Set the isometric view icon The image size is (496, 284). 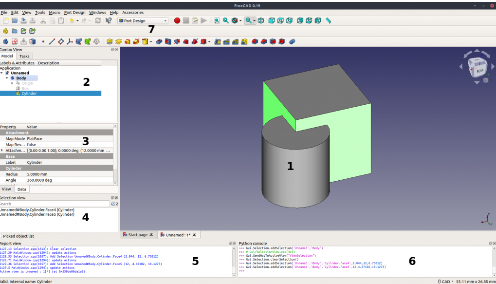coord(260,20)
